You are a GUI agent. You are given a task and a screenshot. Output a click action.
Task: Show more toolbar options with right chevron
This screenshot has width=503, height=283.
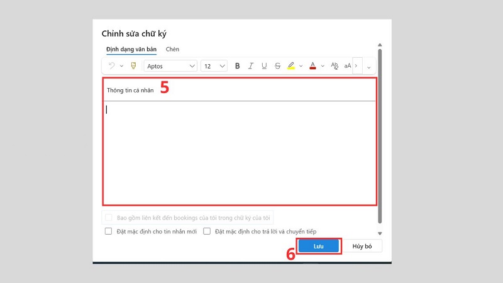coord(357,66)
